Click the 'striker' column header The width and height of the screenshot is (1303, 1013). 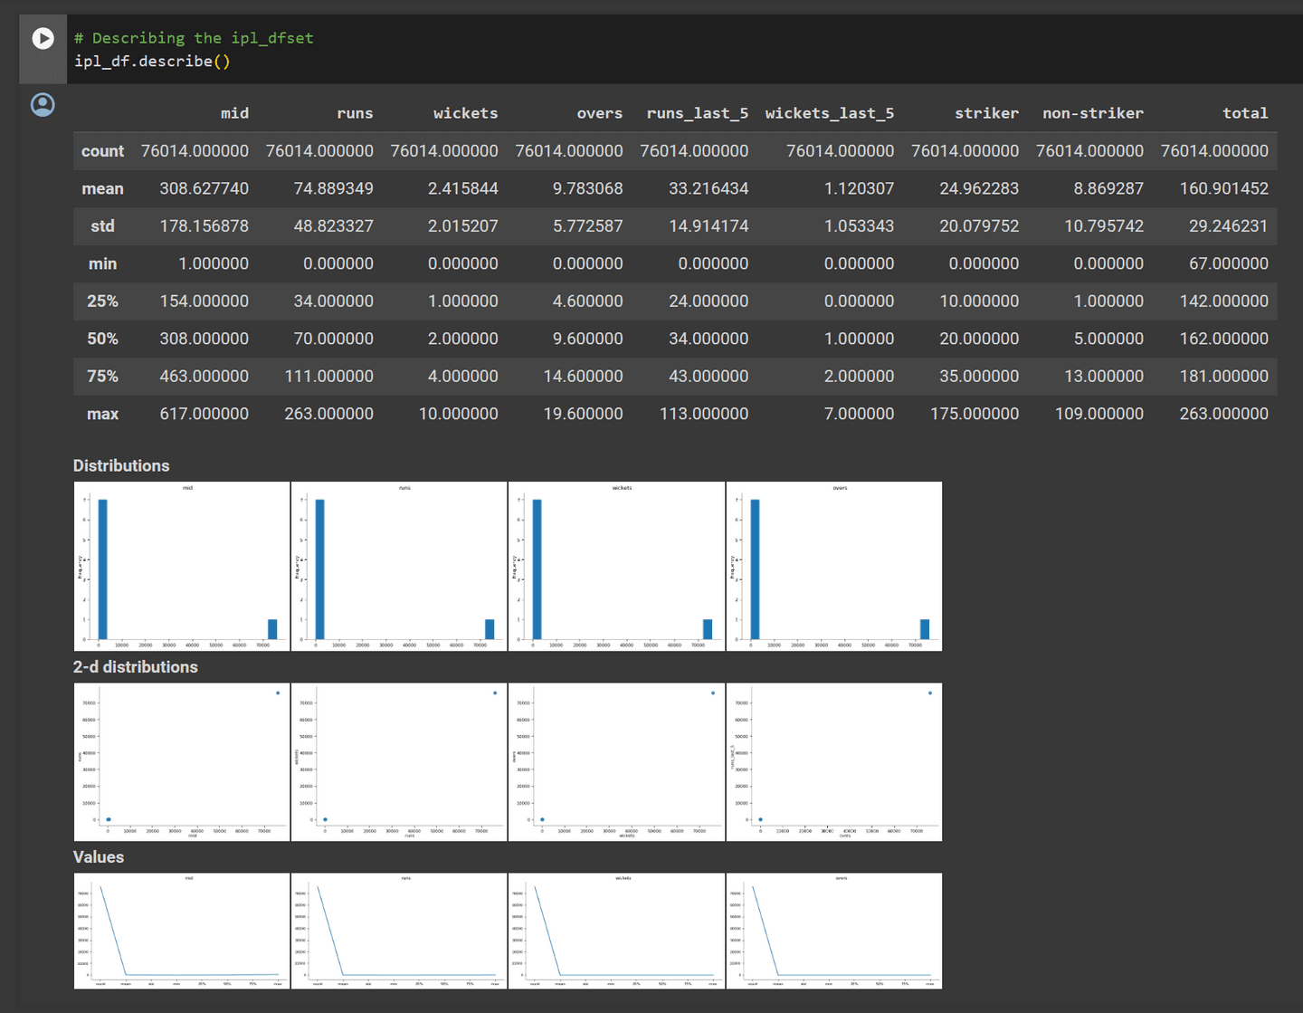coord(986,113)
